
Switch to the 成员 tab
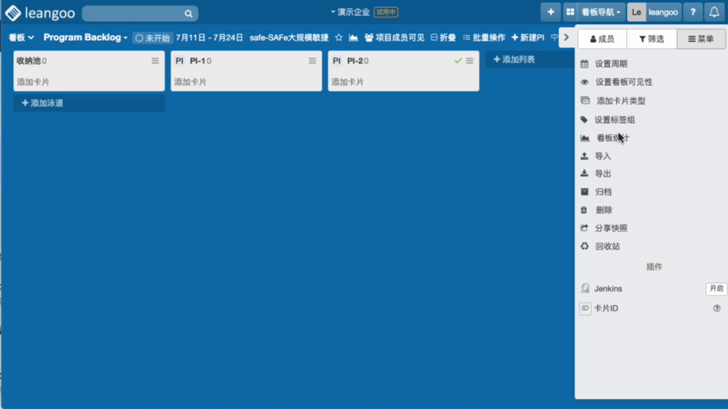pos(601,39)
